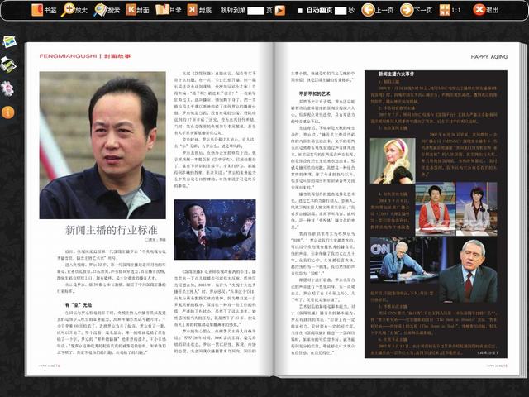Click the sidebar title 新闻主播六大事件
This screenshot has width=529, height=397.
(x=396, y=74)
